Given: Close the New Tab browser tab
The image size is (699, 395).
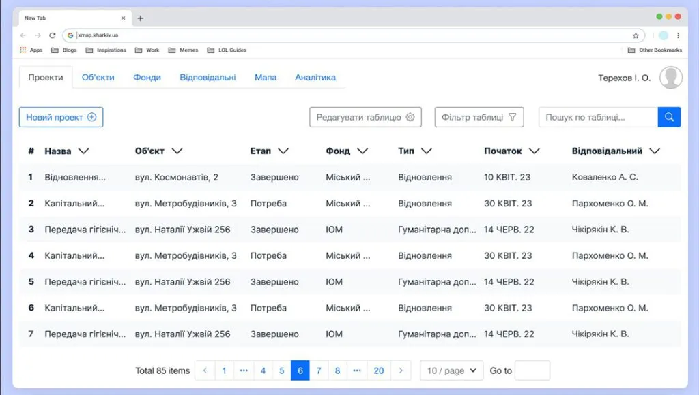Looking at the screenshot, I should pos(124,18).
